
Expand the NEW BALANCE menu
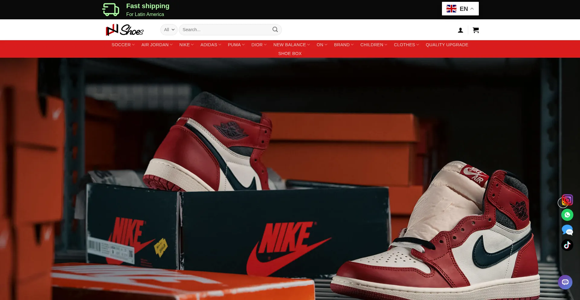point(292,45)
